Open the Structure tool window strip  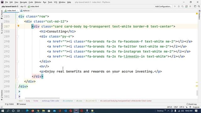[x=2, y=28]
